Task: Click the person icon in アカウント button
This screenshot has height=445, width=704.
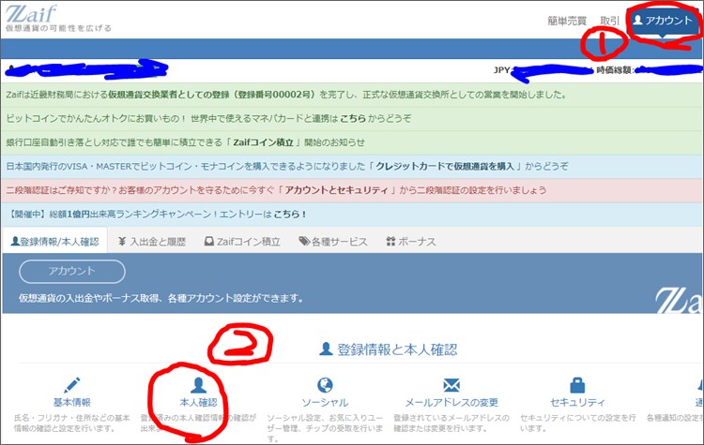Action: click(x=637, y=20)
